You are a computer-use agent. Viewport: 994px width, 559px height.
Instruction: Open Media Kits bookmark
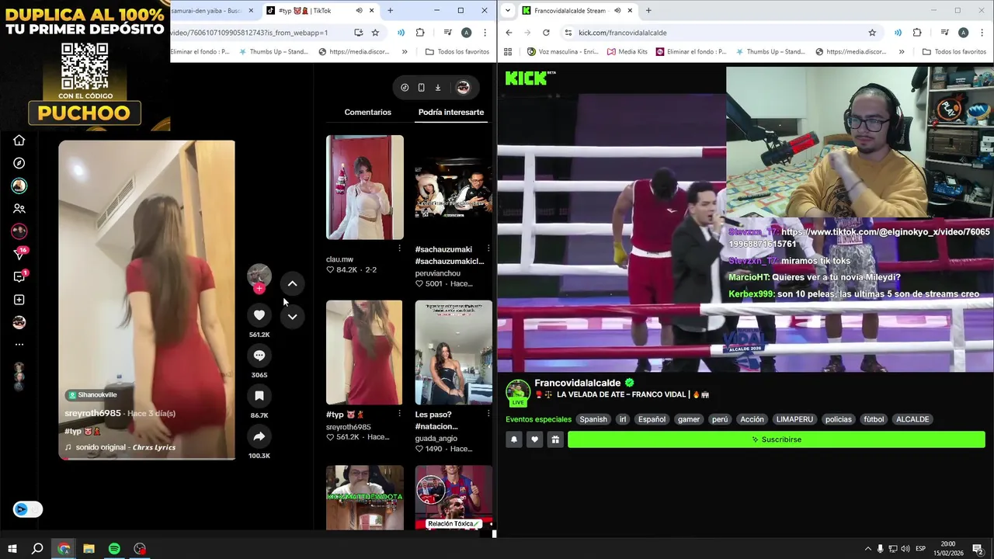[x=627, y=52]
